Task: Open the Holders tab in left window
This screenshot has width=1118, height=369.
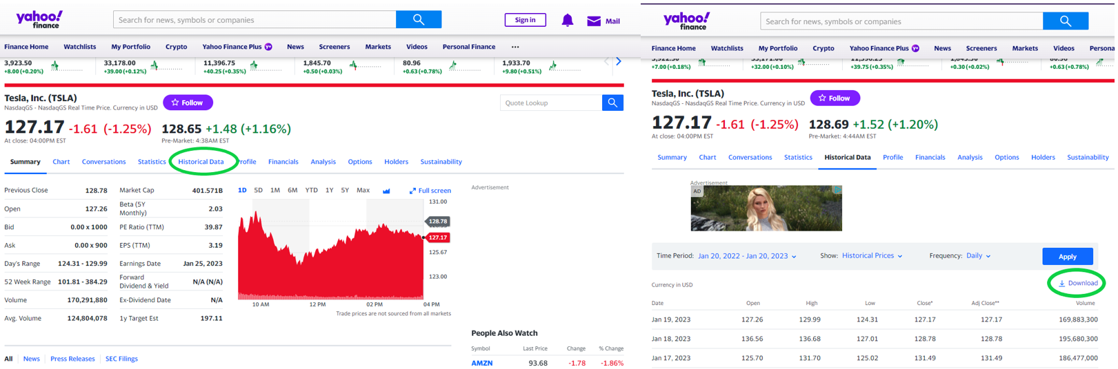Action: tap(396, 162)
